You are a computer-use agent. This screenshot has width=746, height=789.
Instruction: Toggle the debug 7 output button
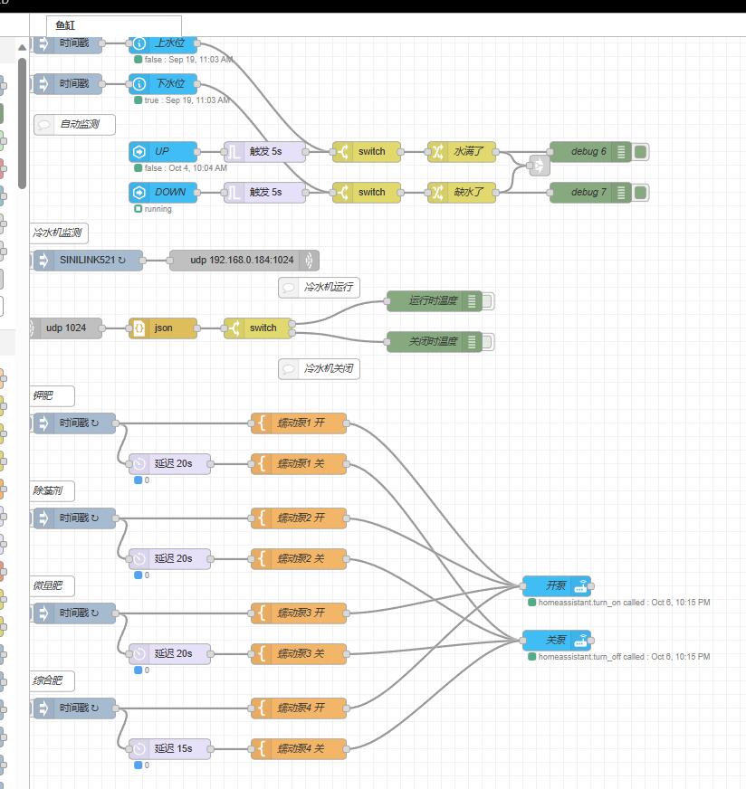click(641, 192)
